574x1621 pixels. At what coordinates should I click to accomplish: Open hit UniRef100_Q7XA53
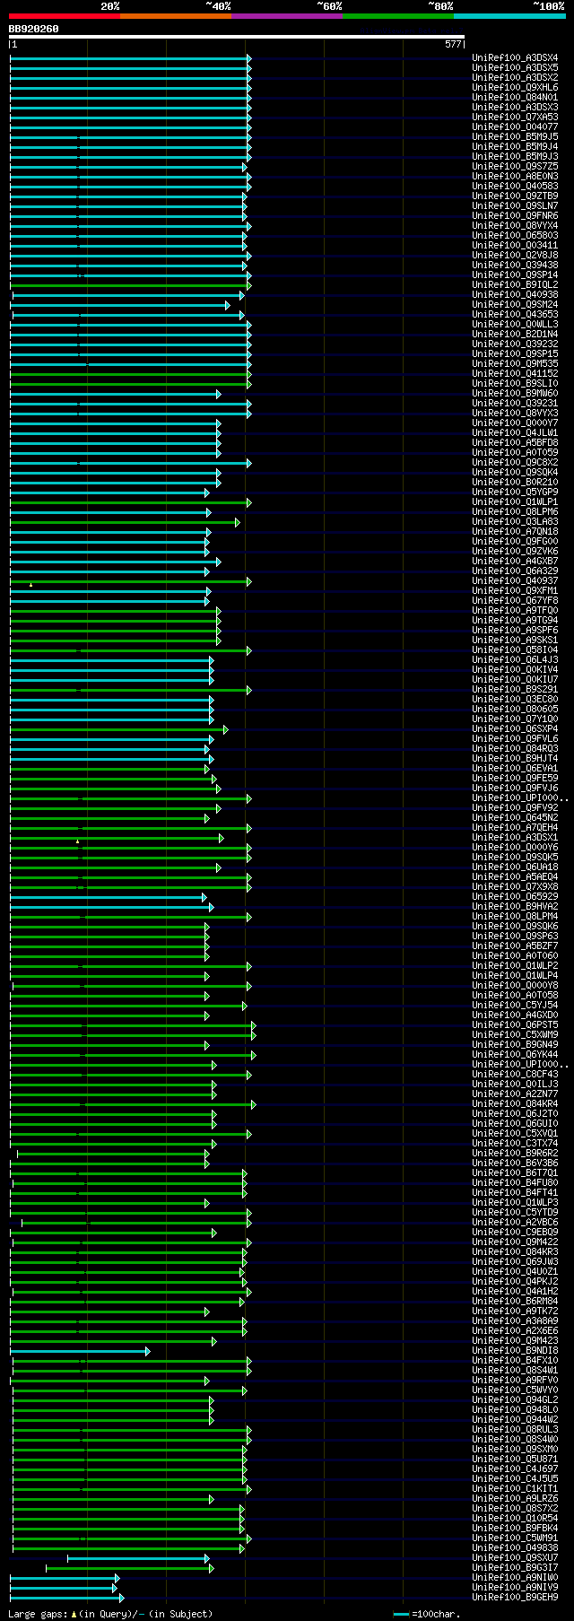[x=515, y=118]
